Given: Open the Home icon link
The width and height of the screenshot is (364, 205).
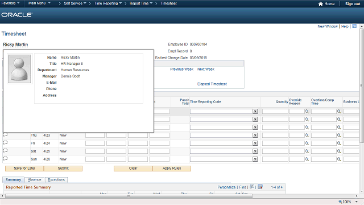Looking at the screenshot, I should (321, 4).
